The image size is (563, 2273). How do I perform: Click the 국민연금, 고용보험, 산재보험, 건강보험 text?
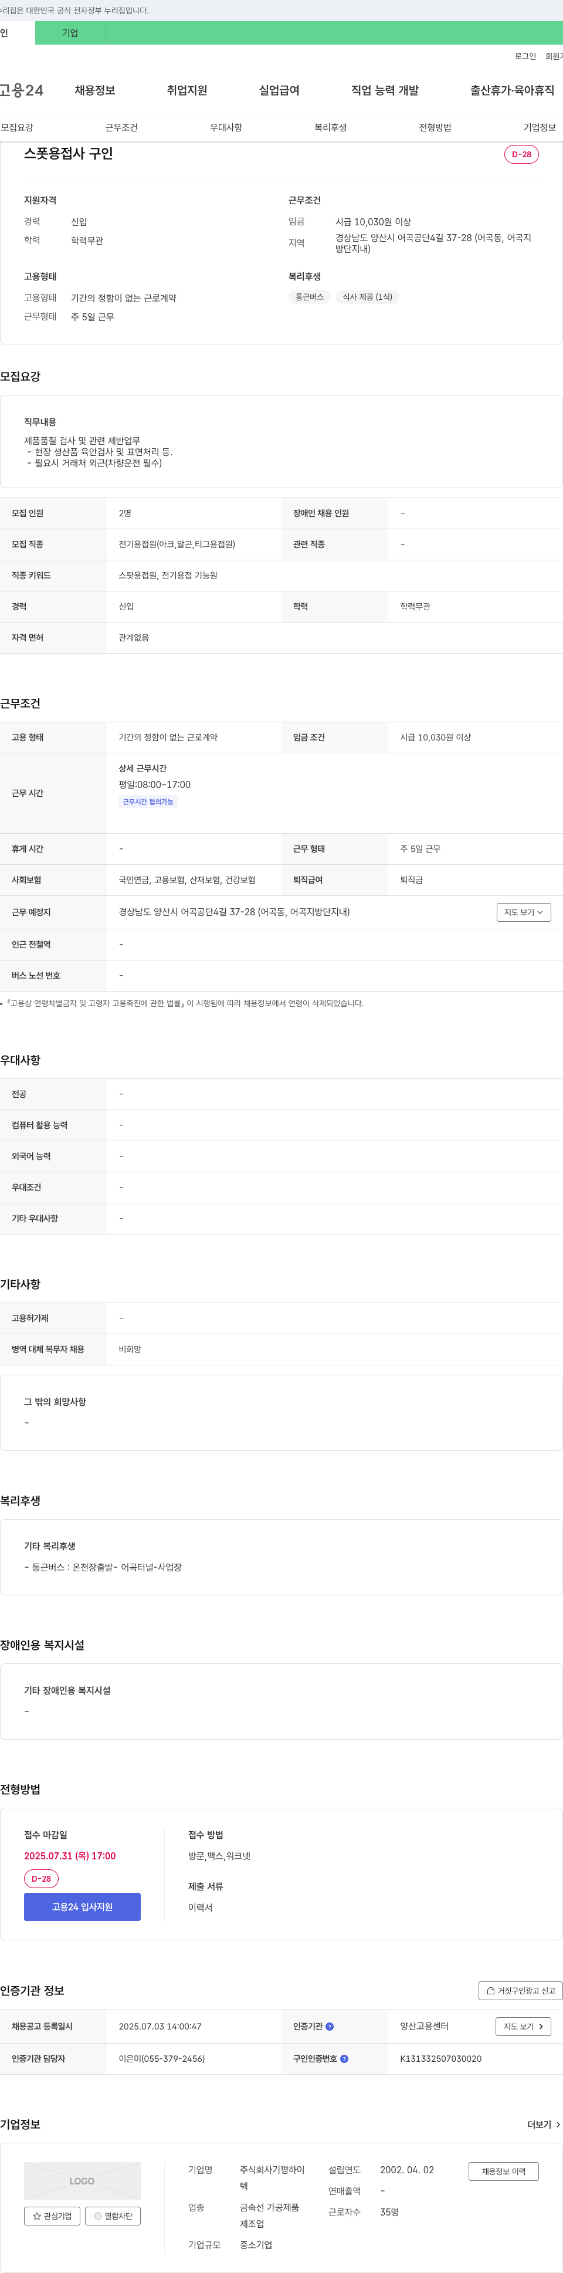(187, 880)
